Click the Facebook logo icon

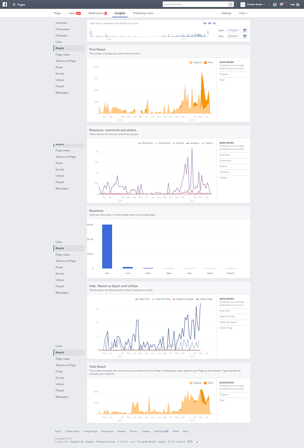tap(5, 4)
